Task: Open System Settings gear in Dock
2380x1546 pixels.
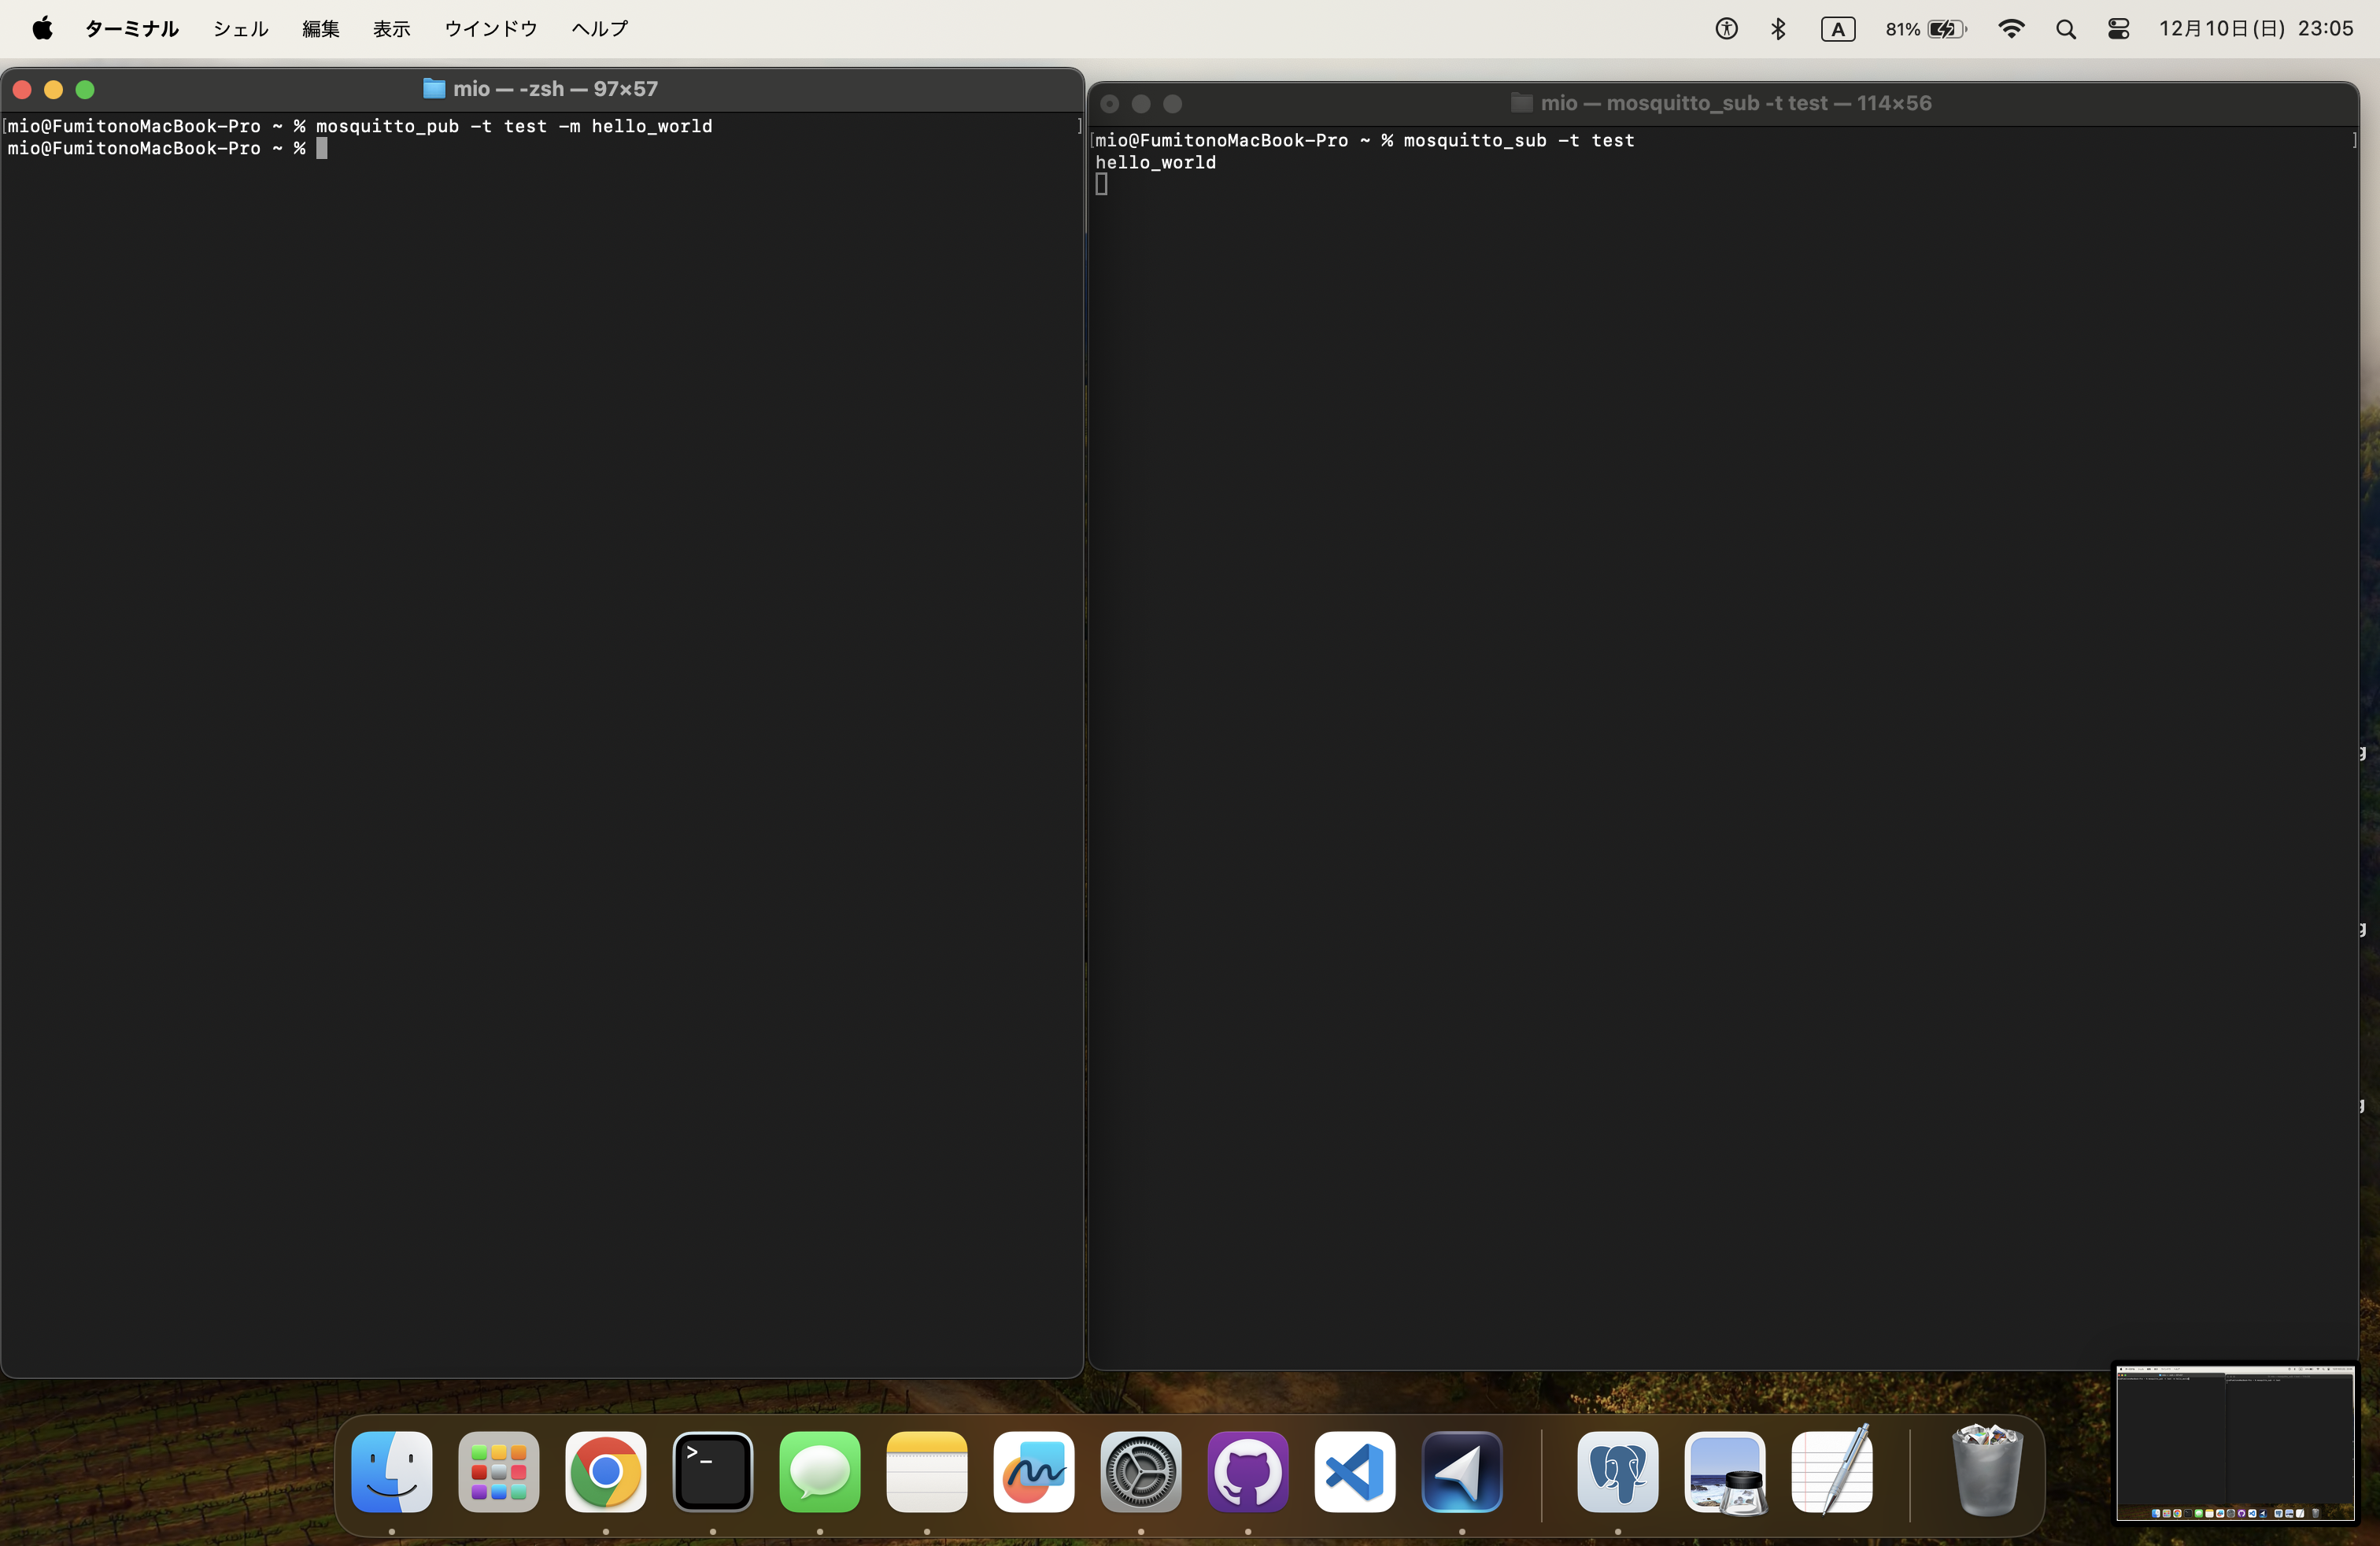Action: pyautogui.click(x=1140, y=1471)
